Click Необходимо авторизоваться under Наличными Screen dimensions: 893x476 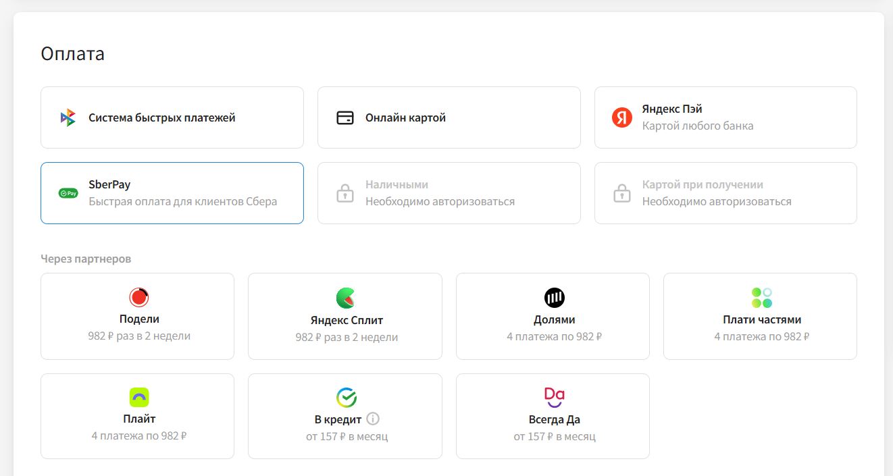pyautogui.click(x=440, y=201)
